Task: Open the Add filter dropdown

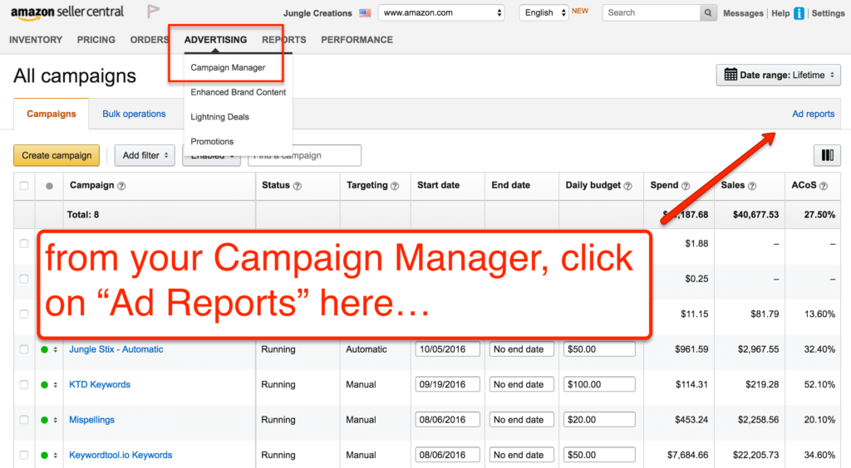Action: (145, 155)
